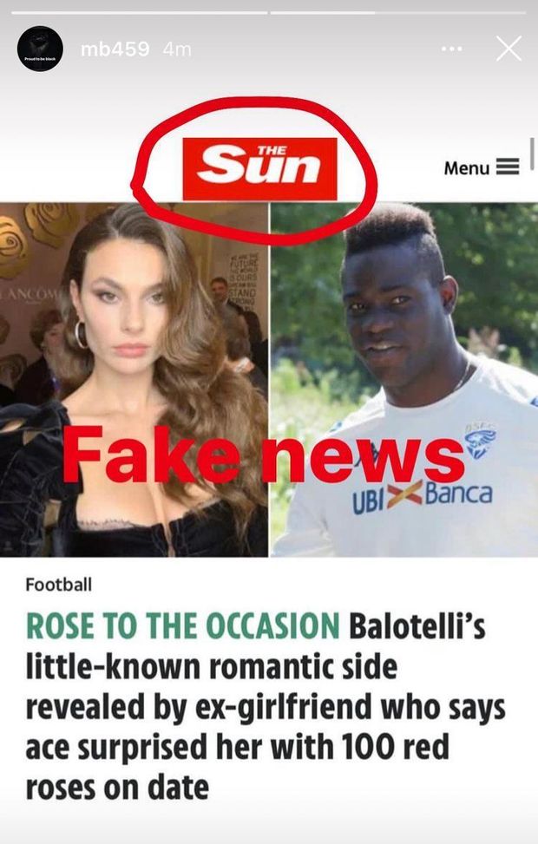Jump to the second story progress segment
Viewport: 538px width, 844px height.
coord(398,12)
